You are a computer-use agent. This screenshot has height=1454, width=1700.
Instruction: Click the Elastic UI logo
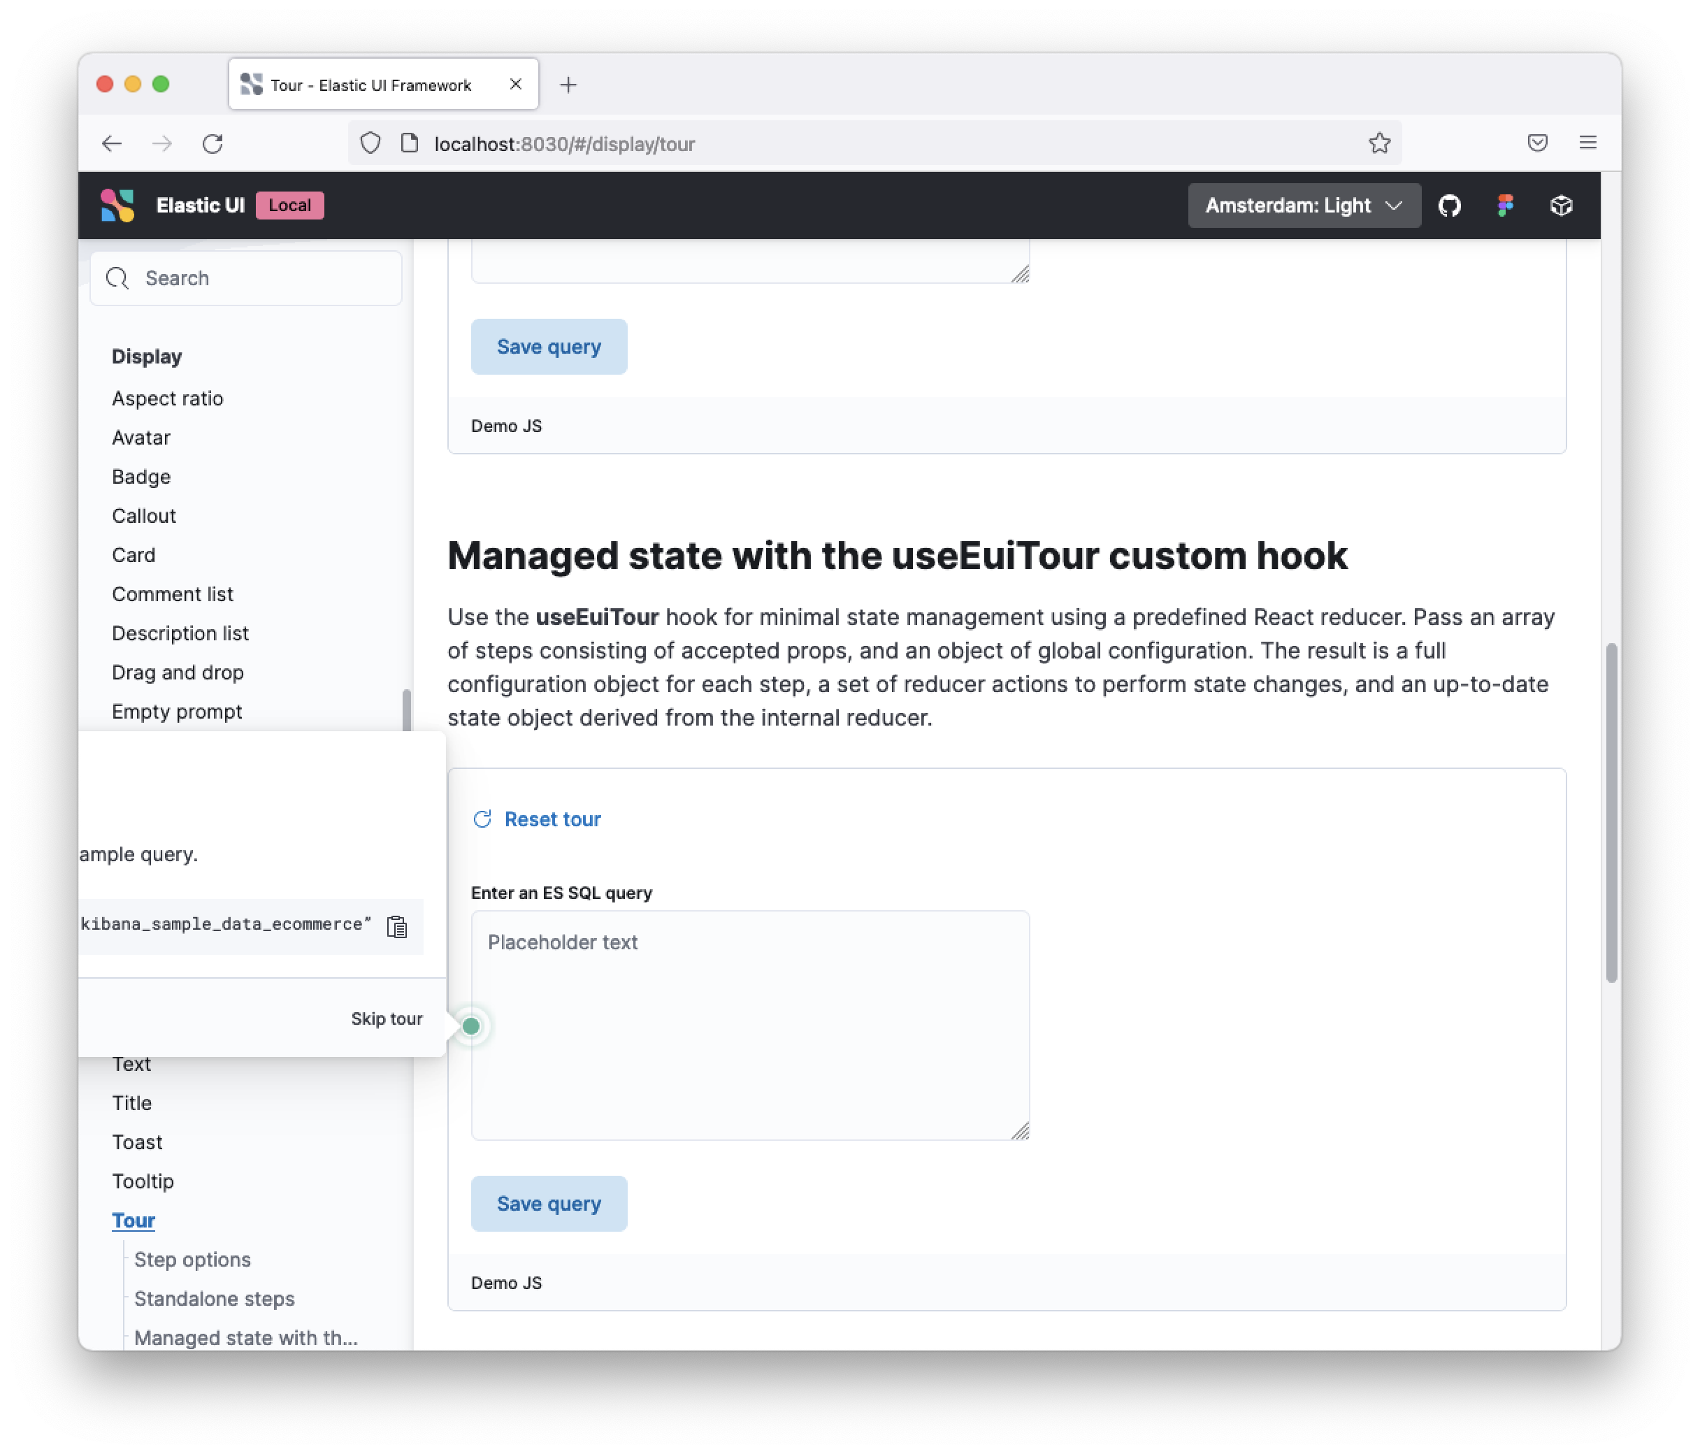pyautogui.click(x=117, y=205)
